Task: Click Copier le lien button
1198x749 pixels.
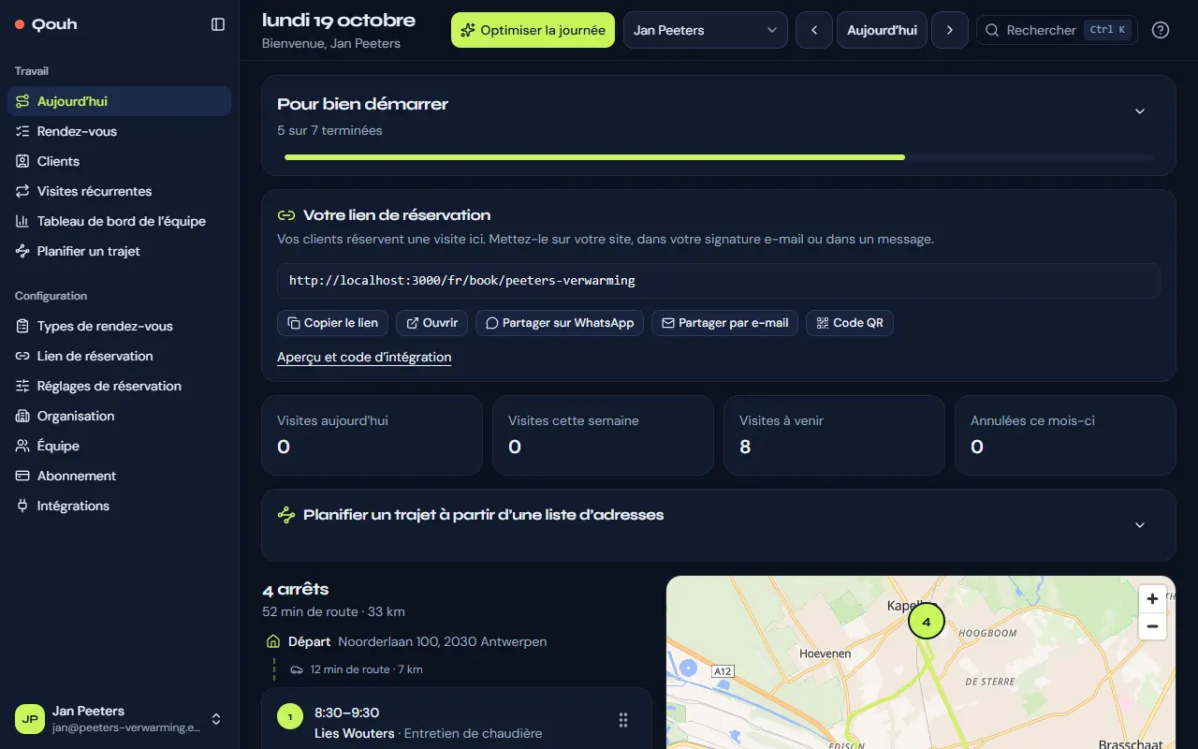Action: (x=333, y=323)
